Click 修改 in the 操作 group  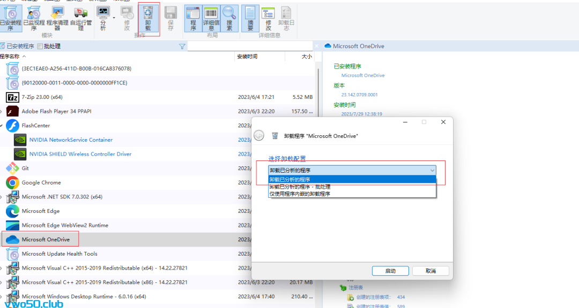tap(127, 18)
